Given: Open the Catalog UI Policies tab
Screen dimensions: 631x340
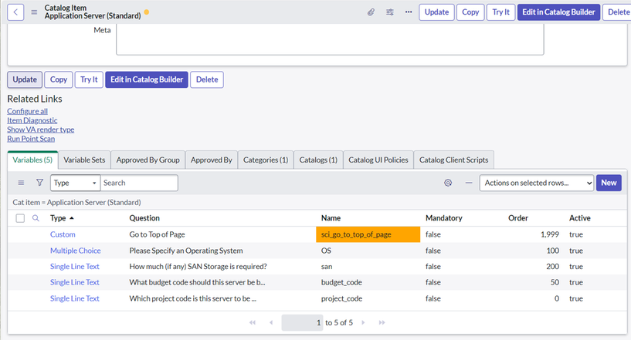Looking at the screenshot, I should pos(378,160).
